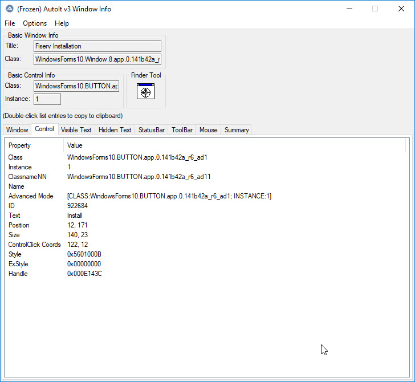The width and height of the screenshot is (415, 382).
Task: Click the Basic Control Info Class field
Action: 76,86
